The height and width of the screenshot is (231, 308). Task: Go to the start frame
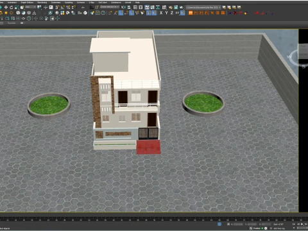coord(294,224)
